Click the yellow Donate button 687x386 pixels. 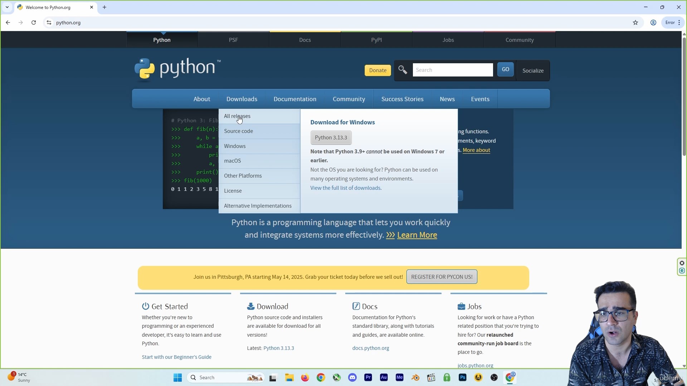point(378,70)
